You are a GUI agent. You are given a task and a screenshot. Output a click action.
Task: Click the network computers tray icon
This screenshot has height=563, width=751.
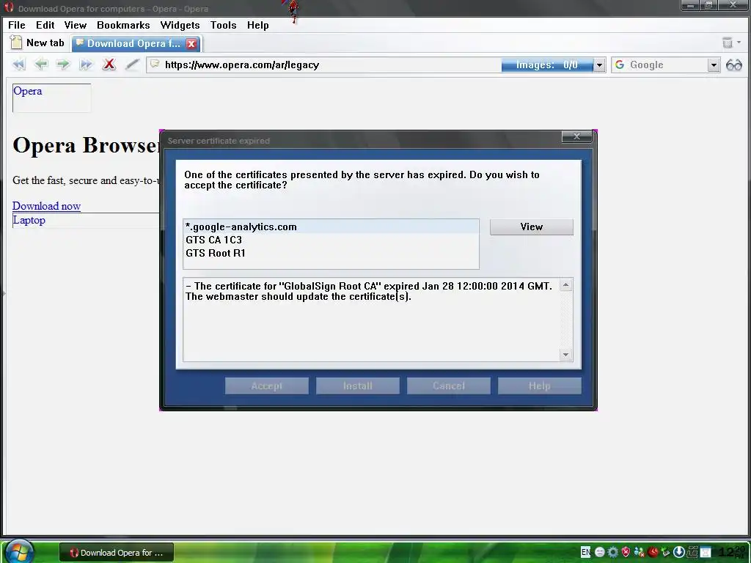(x=692, y=552)
